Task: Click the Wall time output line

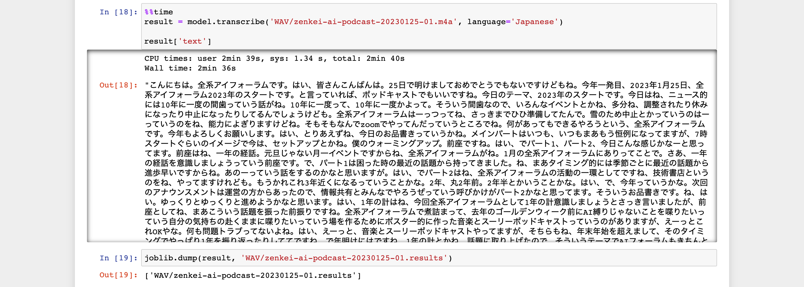Action: coord(190,68)
